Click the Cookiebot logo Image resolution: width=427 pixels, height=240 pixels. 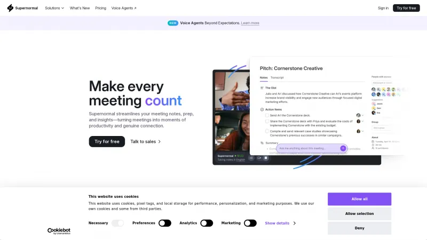tap(59, 231)
